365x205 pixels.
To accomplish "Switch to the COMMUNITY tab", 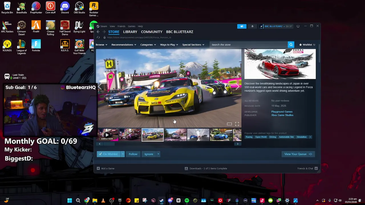I will (x=151, y=32).
